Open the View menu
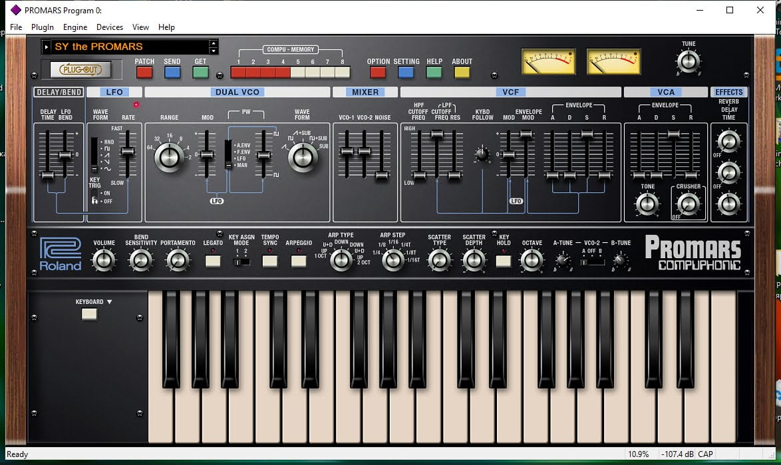Viewport: 781px width, 465px height. [x=140, y=27]
